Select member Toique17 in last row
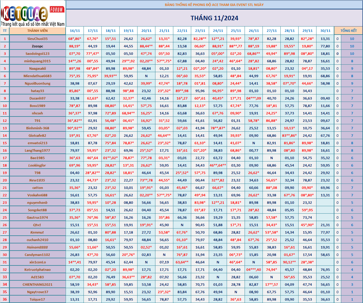The height and width of the screenshot is (303, 363). 37,299
